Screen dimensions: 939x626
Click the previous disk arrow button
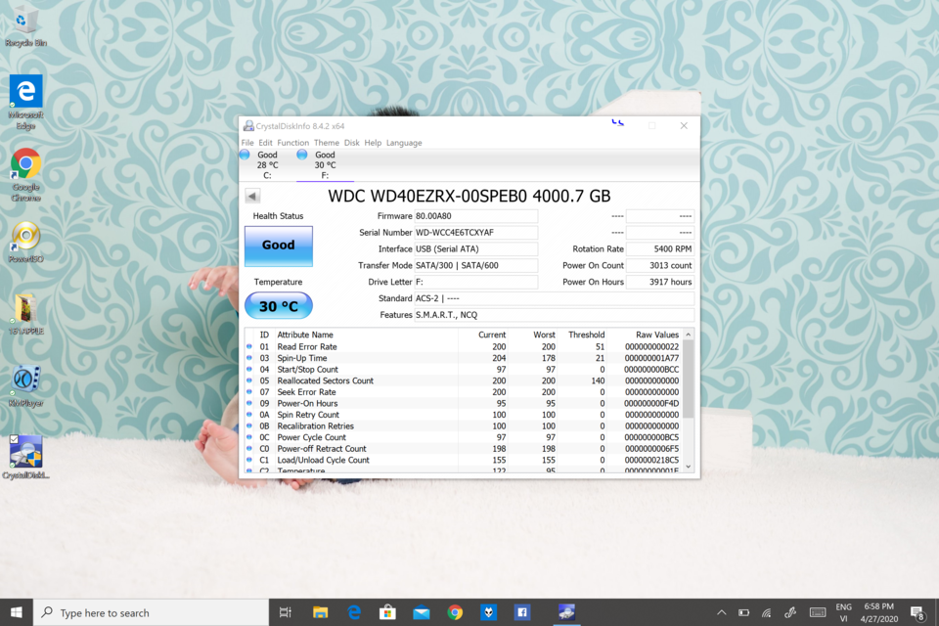pyautogui.click(x=252, y=196)
